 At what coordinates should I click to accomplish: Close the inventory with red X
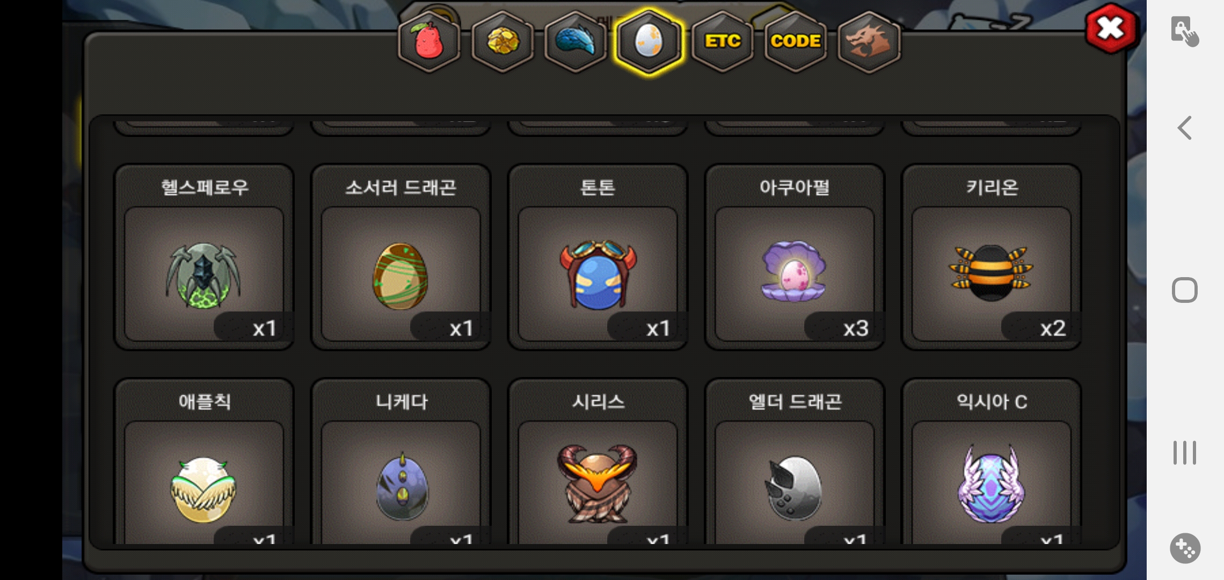1110,28
